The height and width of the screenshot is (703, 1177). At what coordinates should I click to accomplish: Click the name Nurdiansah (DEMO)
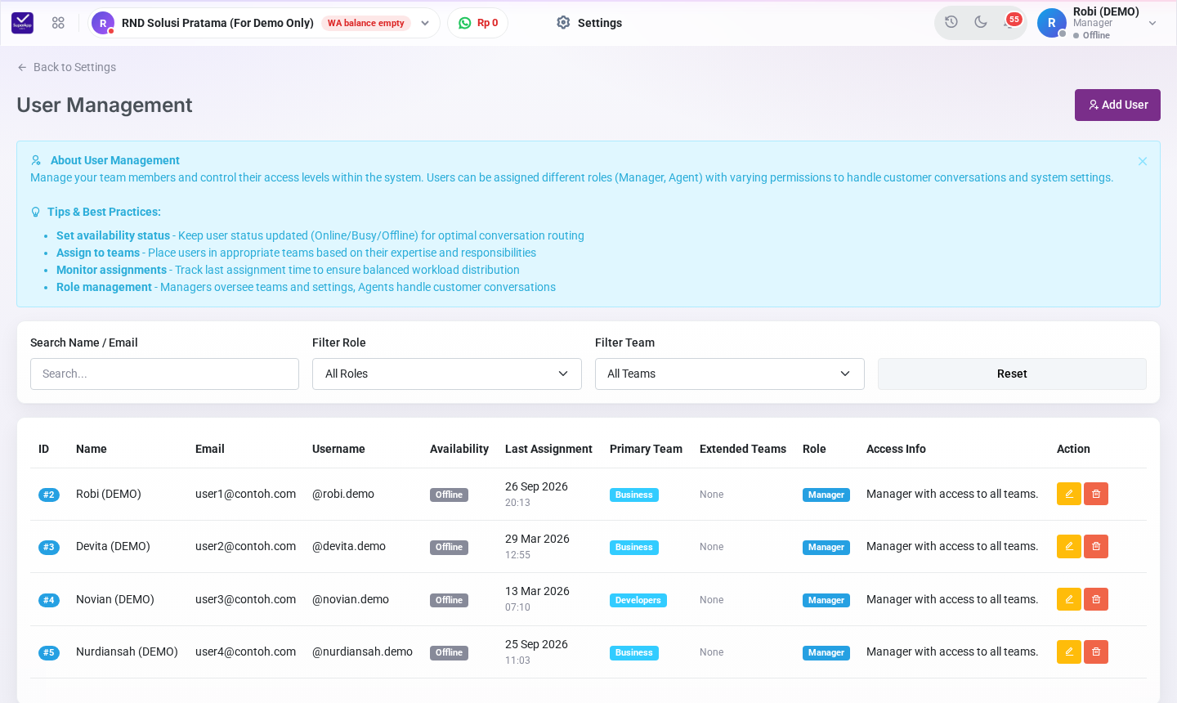click(x=127, y=652)
